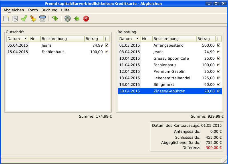The image size is (228, 164).
Task: Toggle reconcile checkbox for Greasy Spoon Cafe
Action: pyautogui.click(x=219, y=58)
